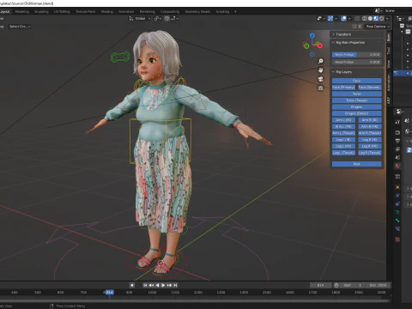
Task: Open the Properties editor type dropdown
Action: 400,112
